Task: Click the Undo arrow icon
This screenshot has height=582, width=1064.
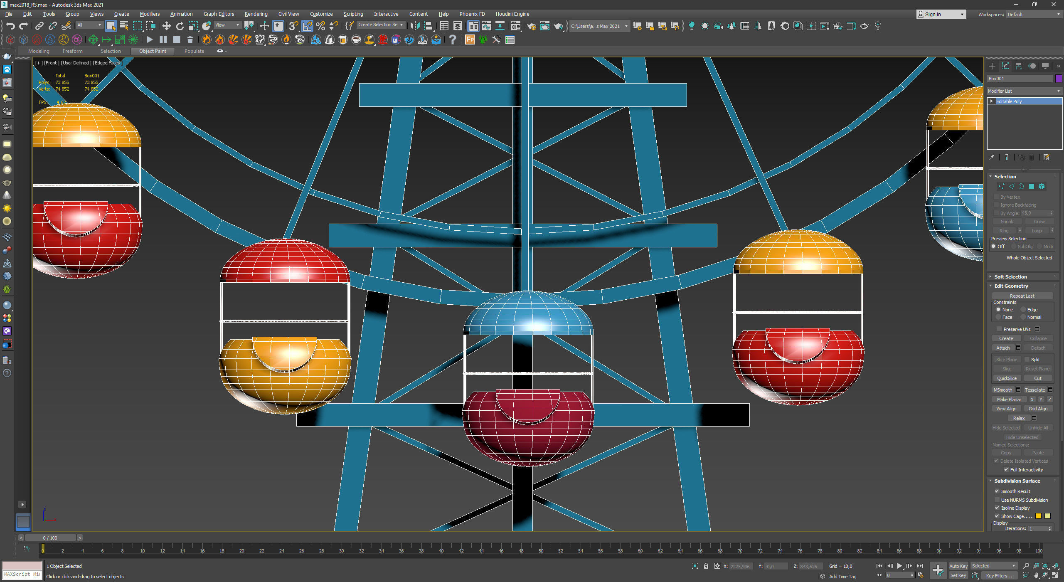Action: coord(10,26)
